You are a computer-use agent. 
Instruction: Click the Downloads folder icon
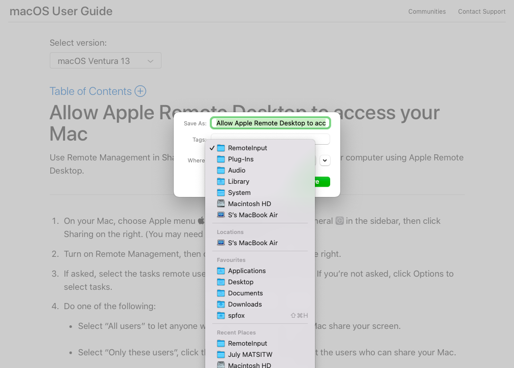point(221,305)
